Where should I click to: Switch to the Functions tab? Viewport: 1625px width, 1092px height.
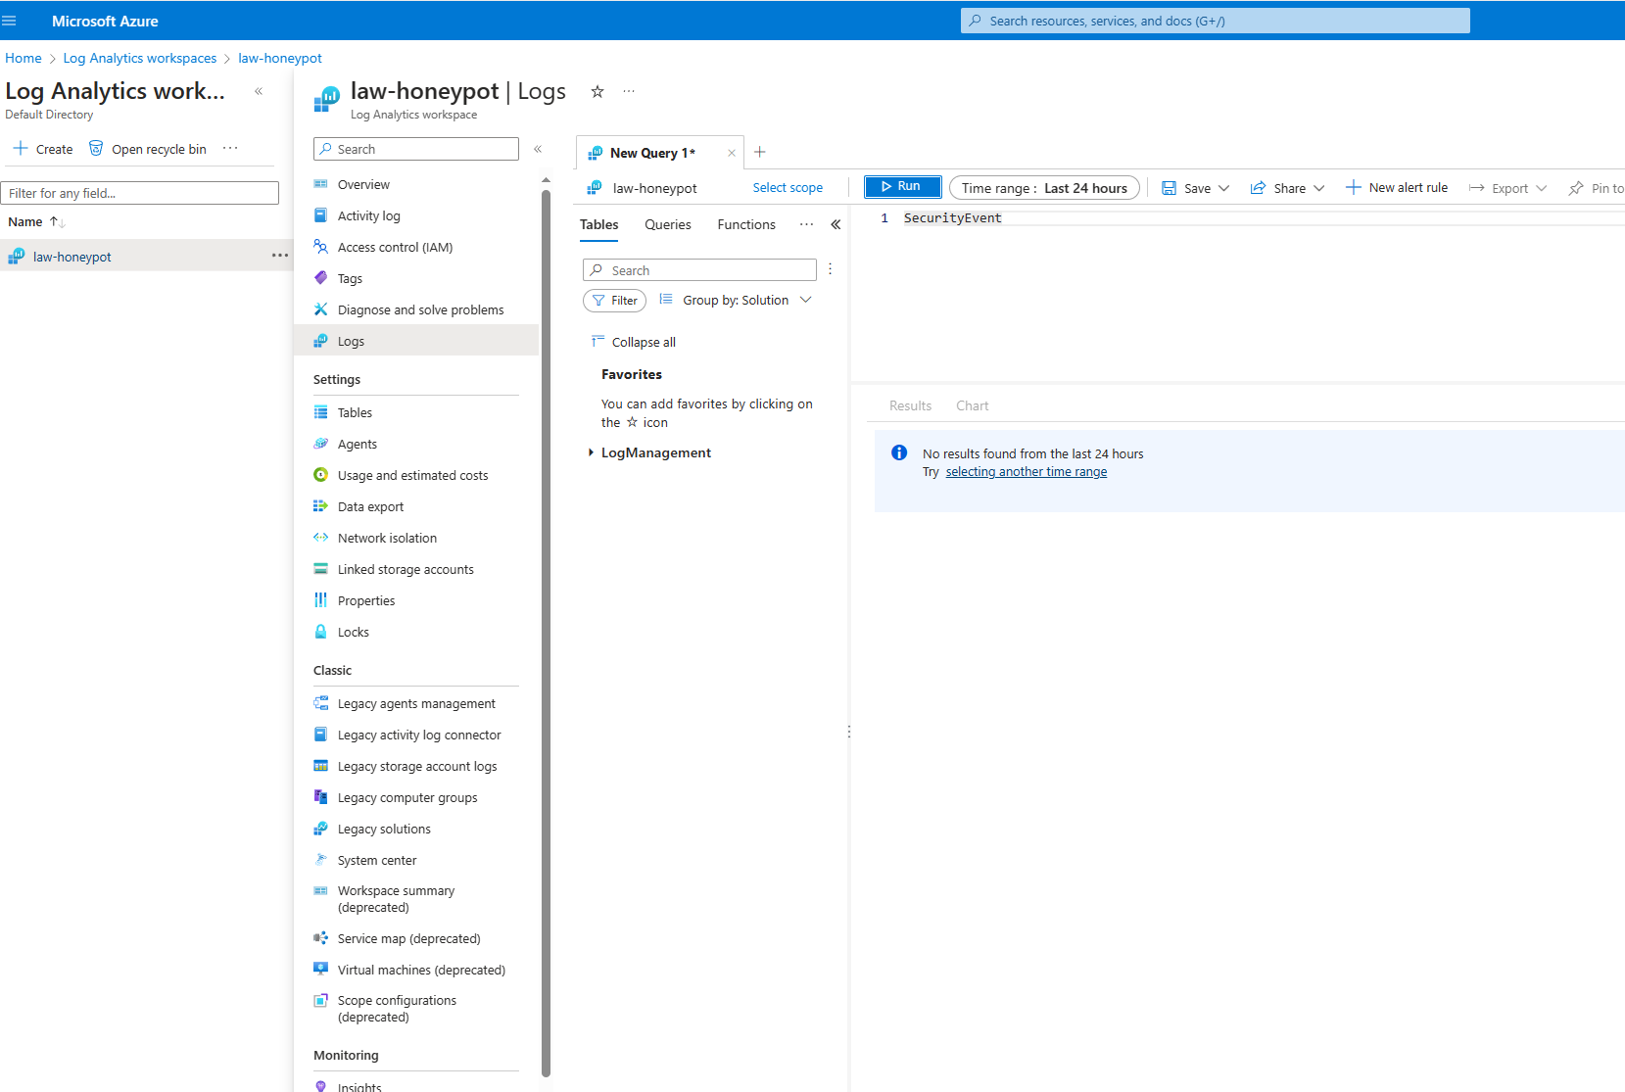click(746, 224)
